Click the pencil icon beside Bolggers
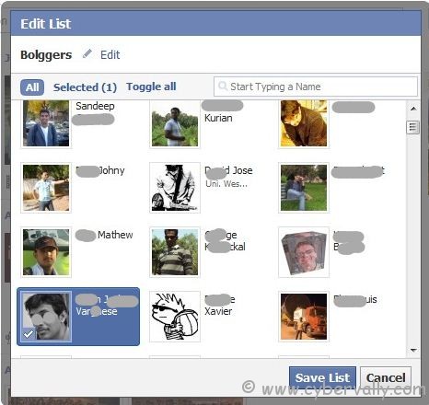This screenshot has width=429, height=405. [x=87, y=54]
